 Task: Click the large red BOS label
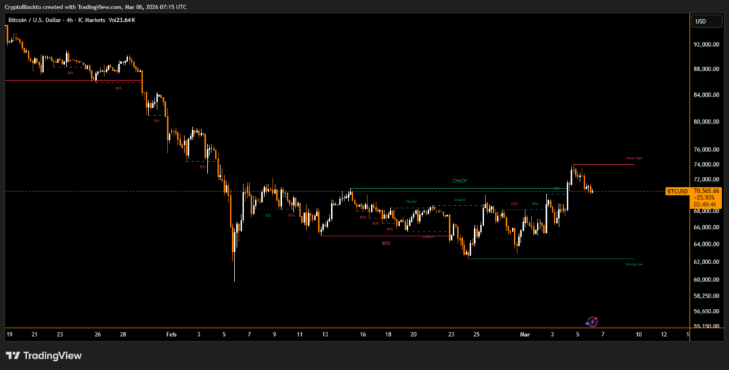click(x=387, y=243)
